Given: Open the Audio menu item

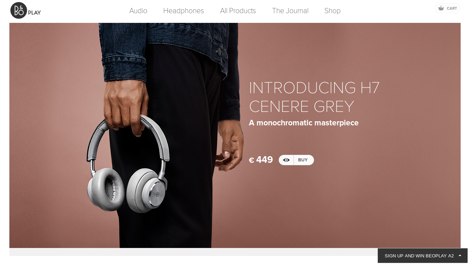Looking at the screenshot, I should [138, 11].
